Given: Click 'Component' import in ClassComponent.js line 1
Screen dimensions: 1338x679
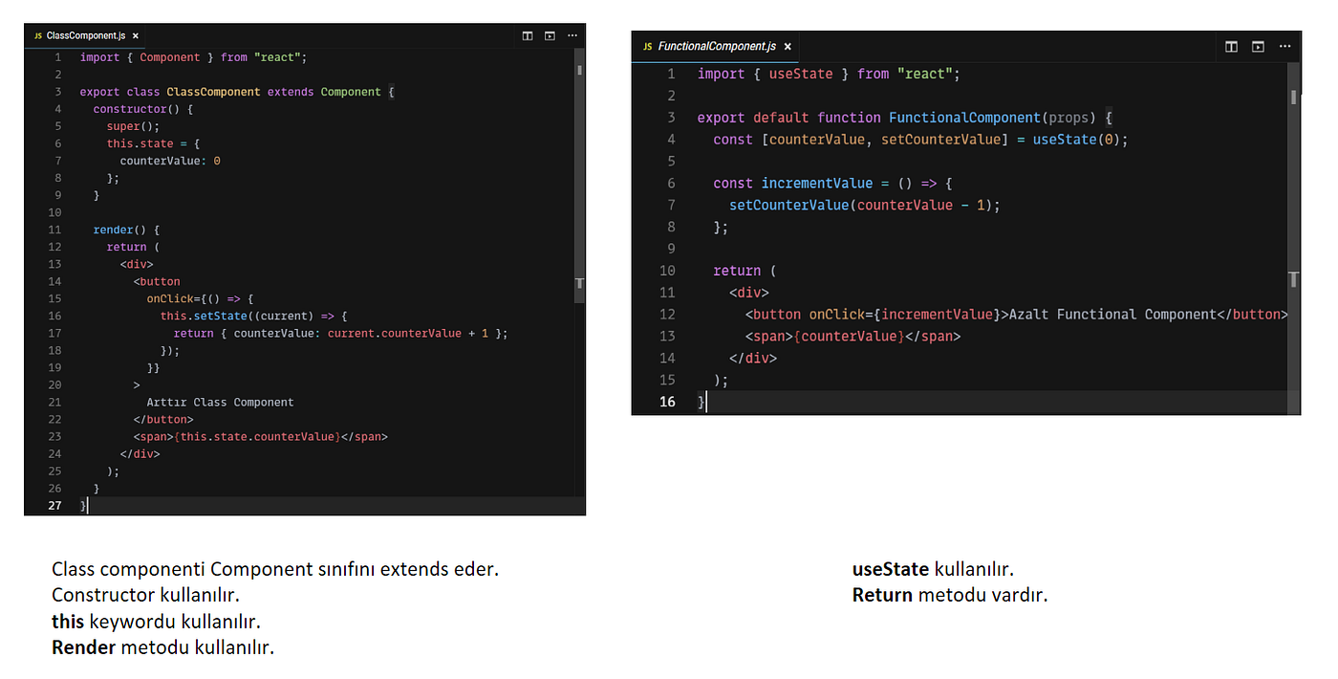Looking at the screenshot, I should pos(170,57).
